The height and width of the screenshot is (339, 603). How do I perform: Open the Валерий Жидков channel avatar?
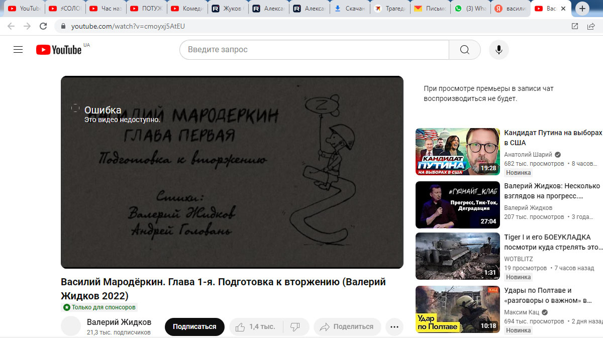click(71, 326)
